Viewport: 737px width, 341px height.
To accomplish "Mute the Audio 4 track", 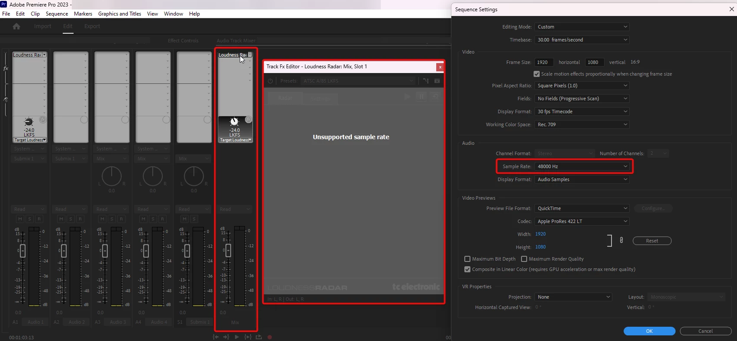I will coord(143,219).
